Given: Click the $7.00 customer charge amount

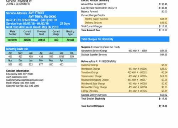Looking at the screenshot, I should (164, 65).
